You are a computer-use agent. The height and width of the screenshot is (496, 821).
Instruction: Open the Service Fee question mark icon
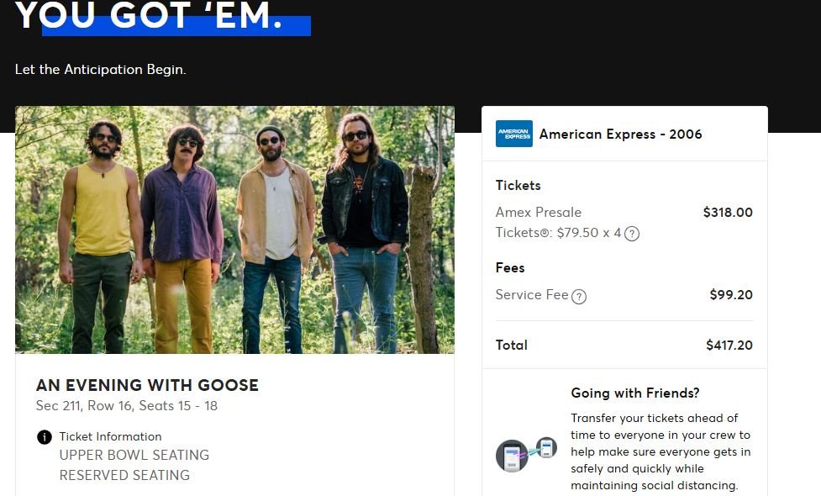click(579, 297)
